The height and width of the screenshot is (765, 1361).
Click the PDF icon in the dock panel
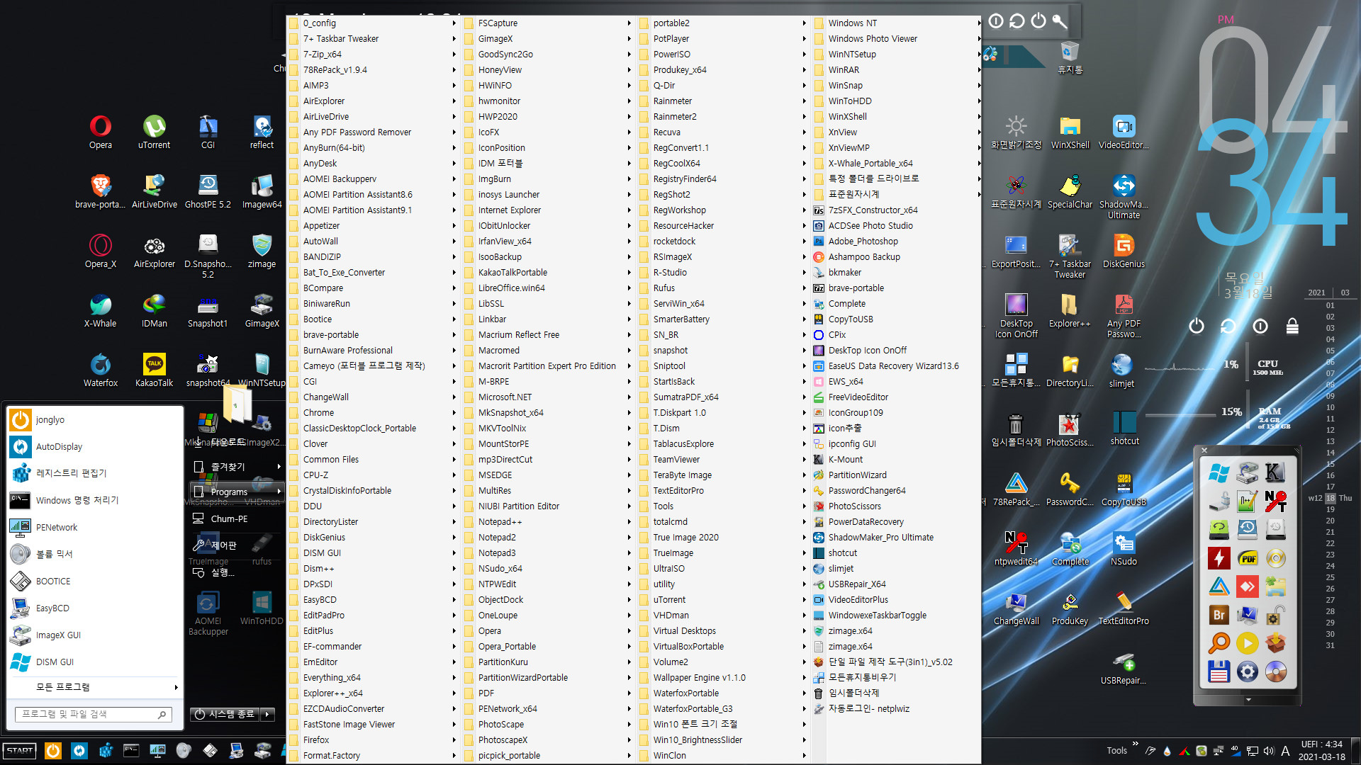(1248, 558)
